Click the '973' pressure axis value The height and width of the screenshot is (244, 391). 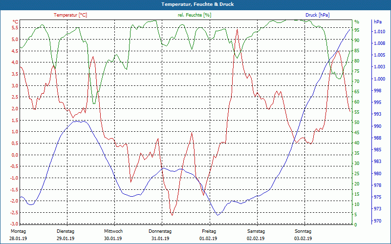pyautogui.click(x=377, y=209)
